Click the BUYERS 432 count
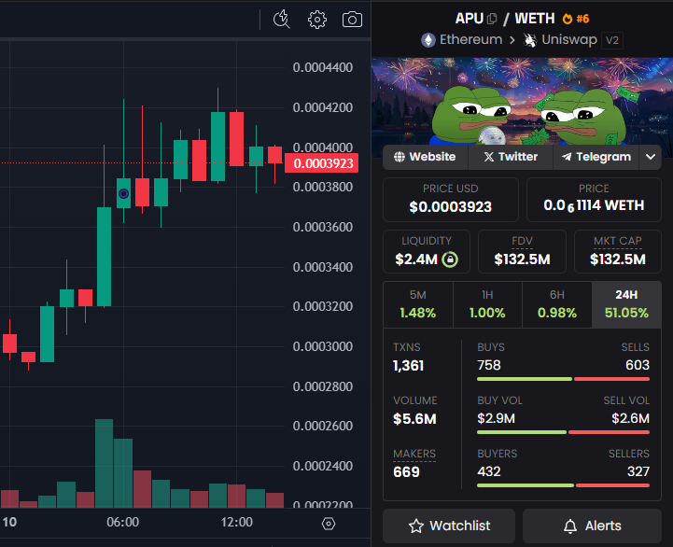This screenshot has width=673, height=547. pos(489,472)
